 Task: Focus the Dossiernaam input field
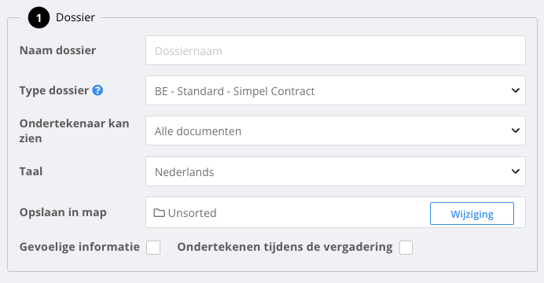tap(336, 50)
